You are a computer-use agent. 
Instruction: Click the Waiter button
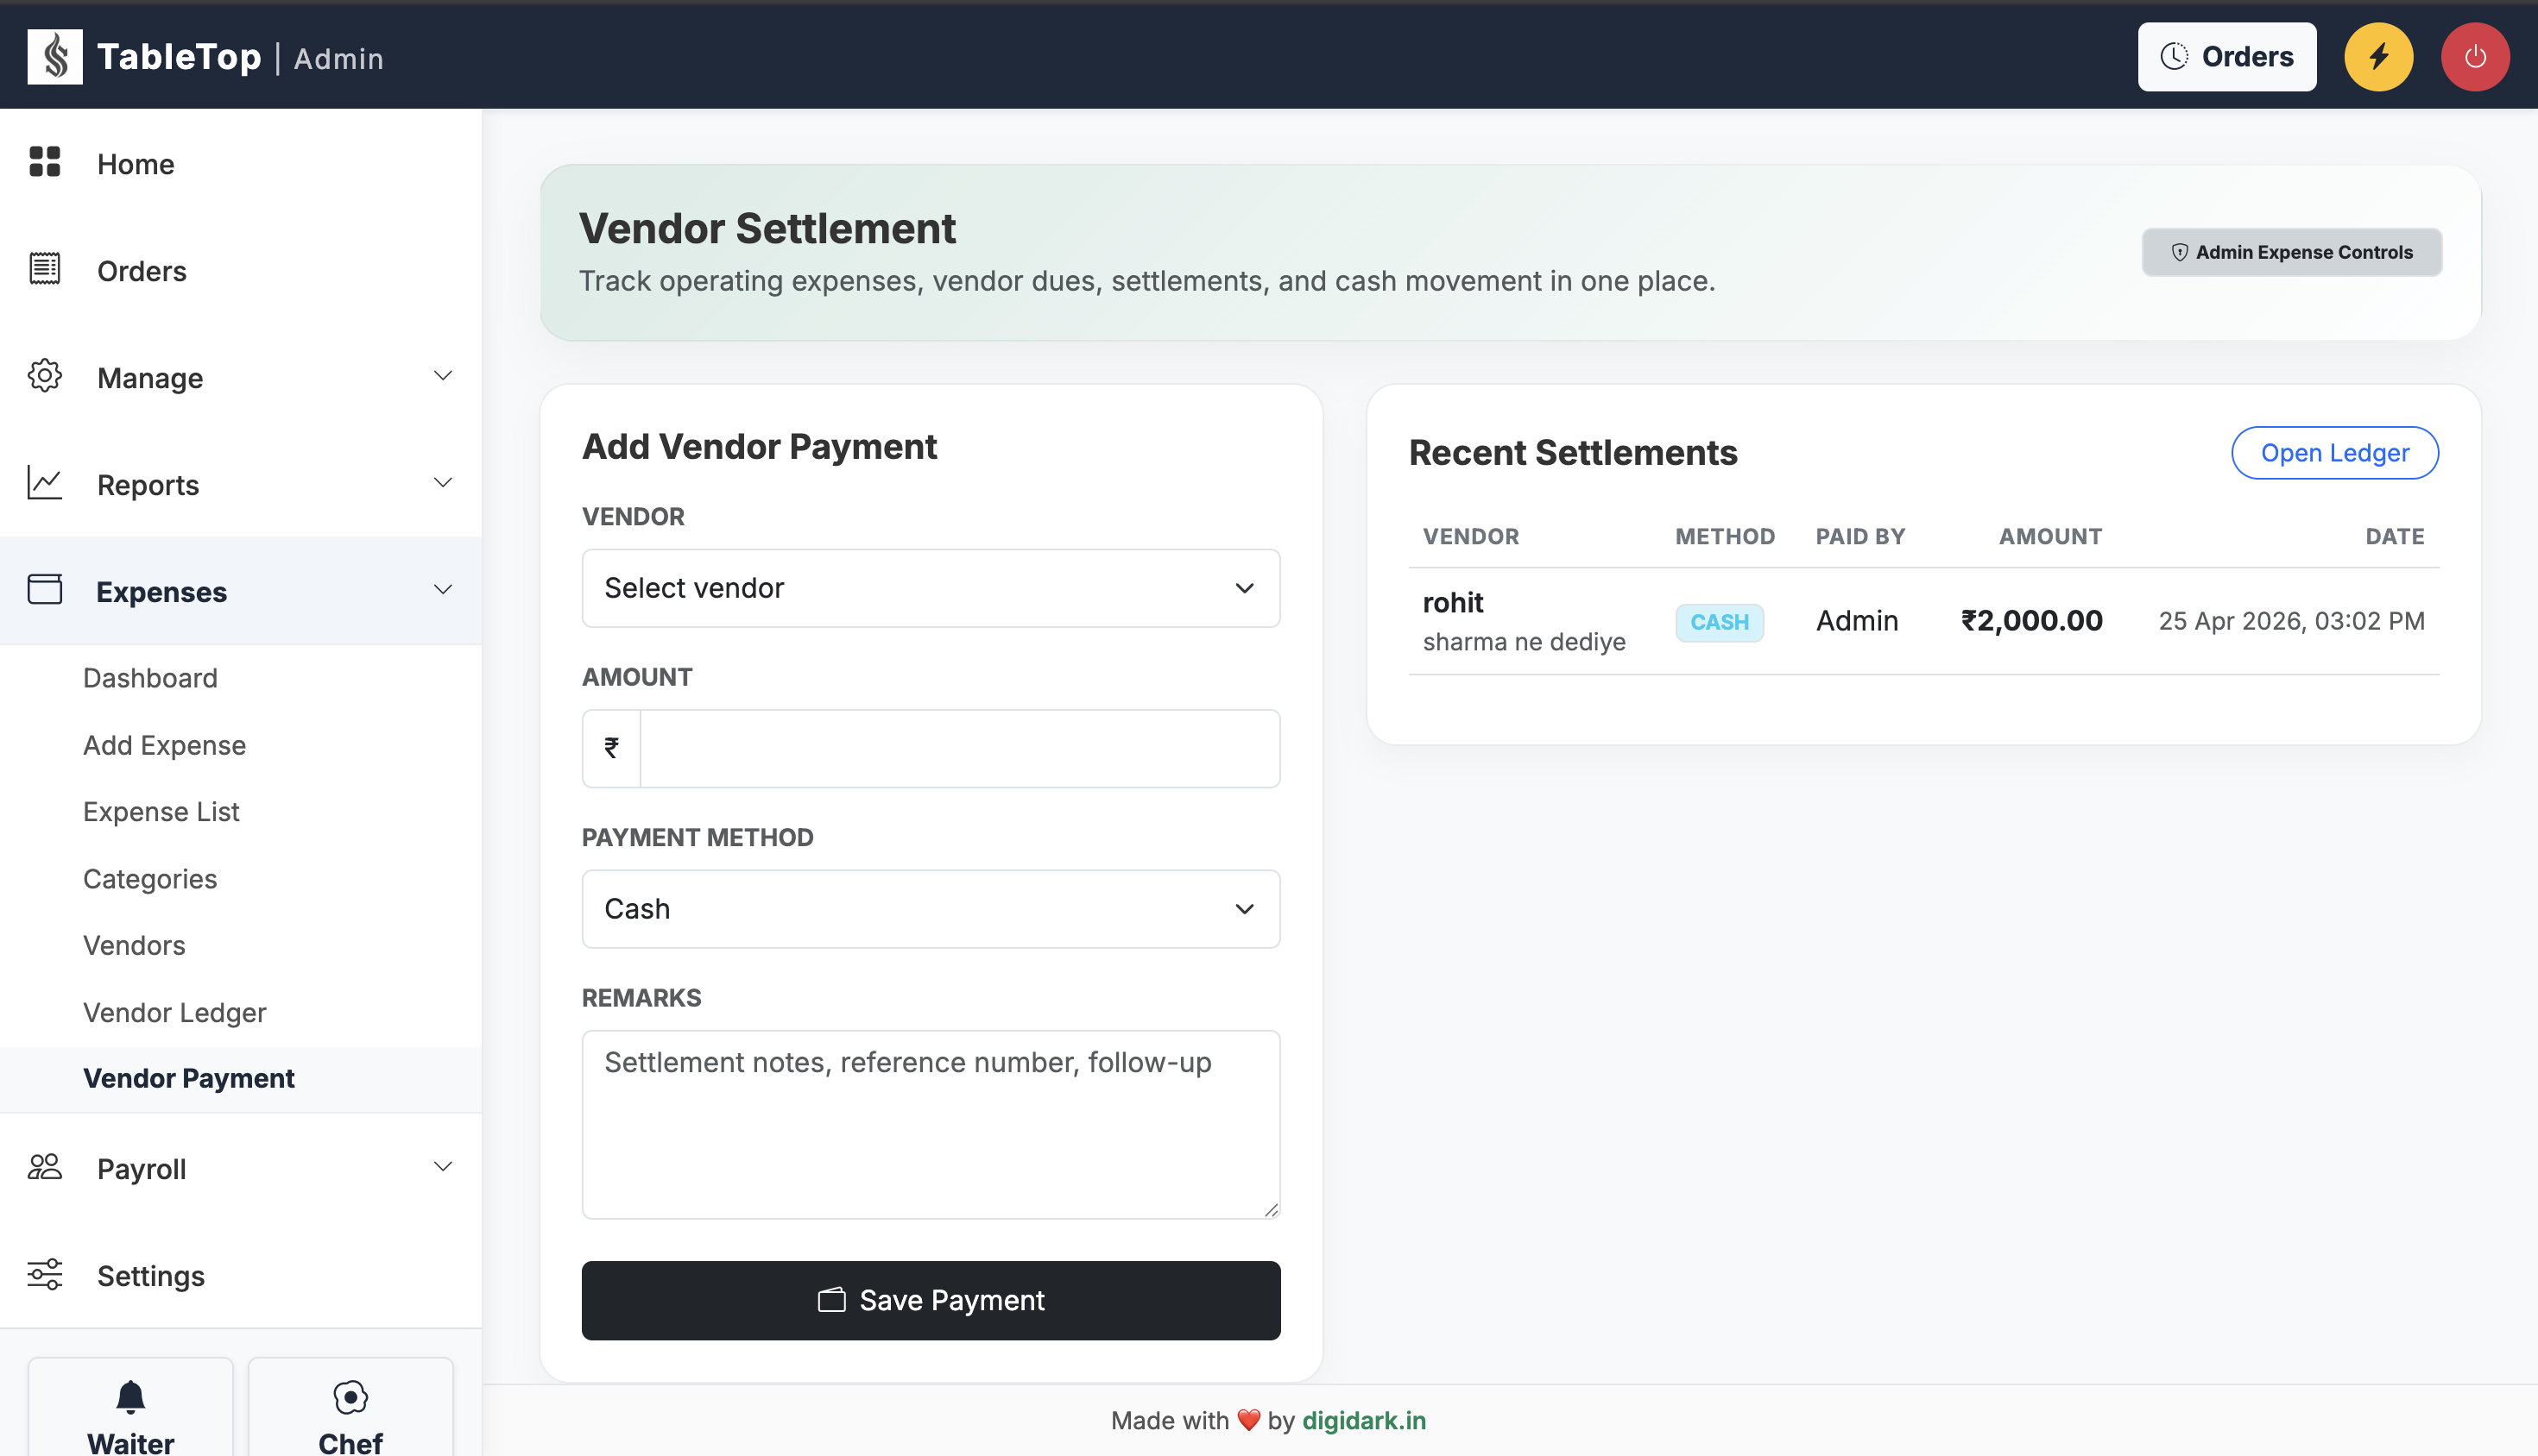130,1408
